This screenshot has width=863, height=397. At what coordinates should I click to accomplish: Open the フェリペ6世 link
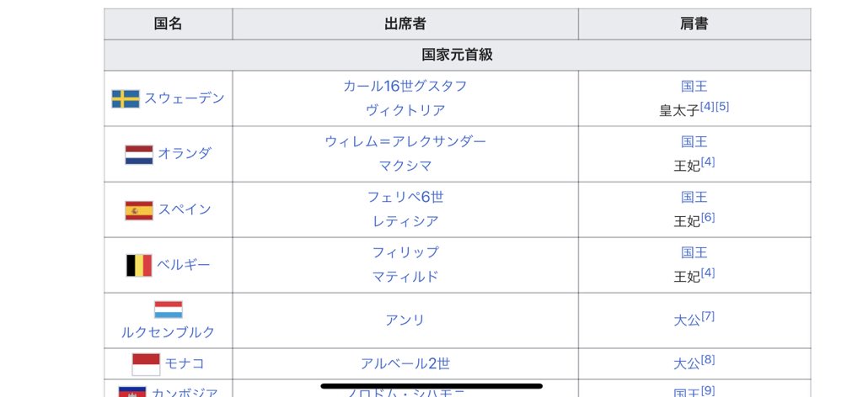pyautogui.click(x=405, y=197)
